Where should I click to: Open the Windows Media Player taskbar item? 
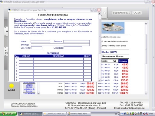pos(79,114)
